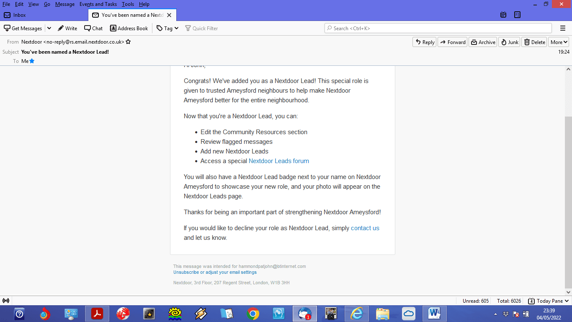Expand the Get Messages dropdown arrow
The image size is (572, 322).
49,28
